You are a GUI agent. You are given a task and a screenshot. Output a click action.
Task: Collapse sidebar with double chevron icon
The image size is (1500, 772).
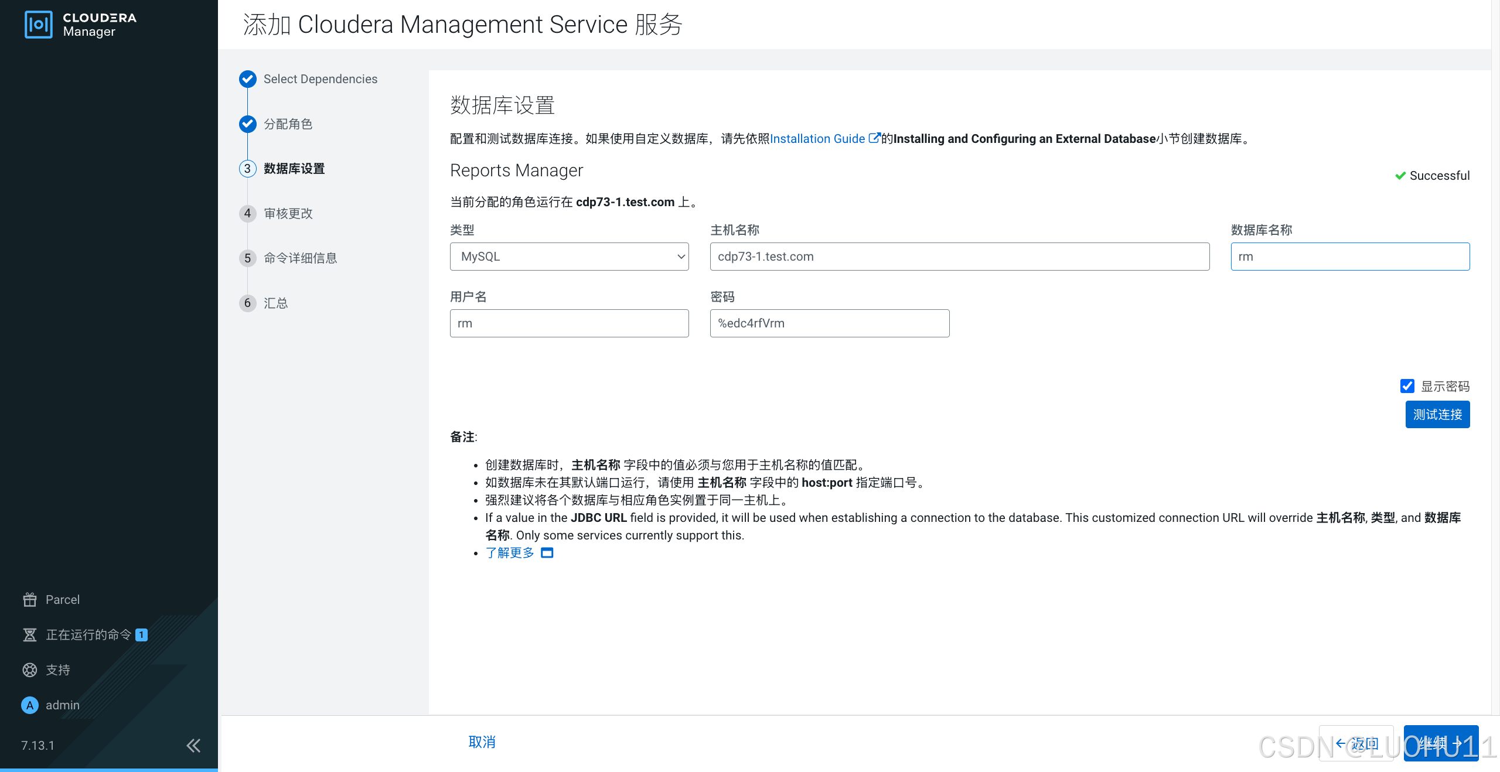tap(193, 745)
